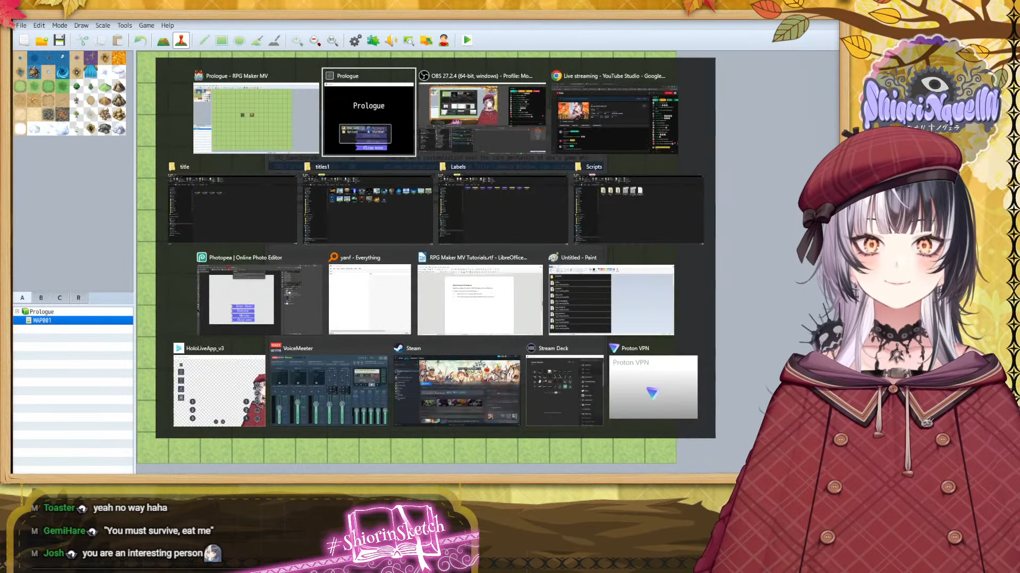Open the Scale menu
1020x573 pixels.
[103, 25]
